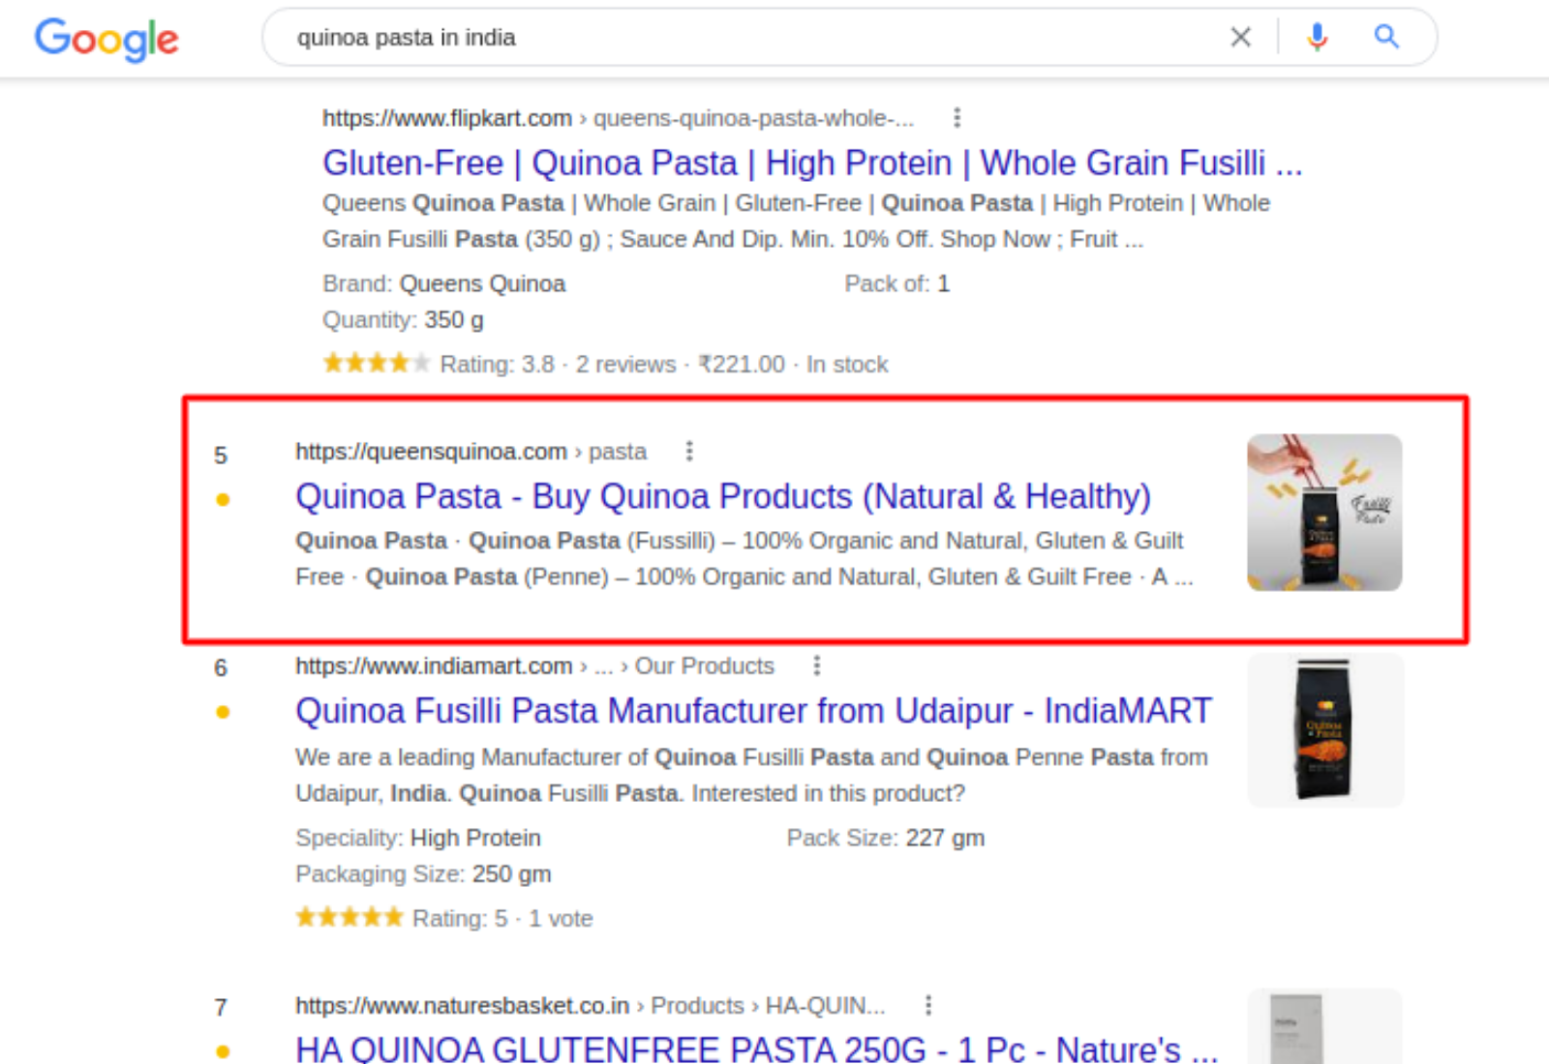Activate voice search with the microphone icon
The width and height of the screenshot is (1549, 1064).
1317,37
